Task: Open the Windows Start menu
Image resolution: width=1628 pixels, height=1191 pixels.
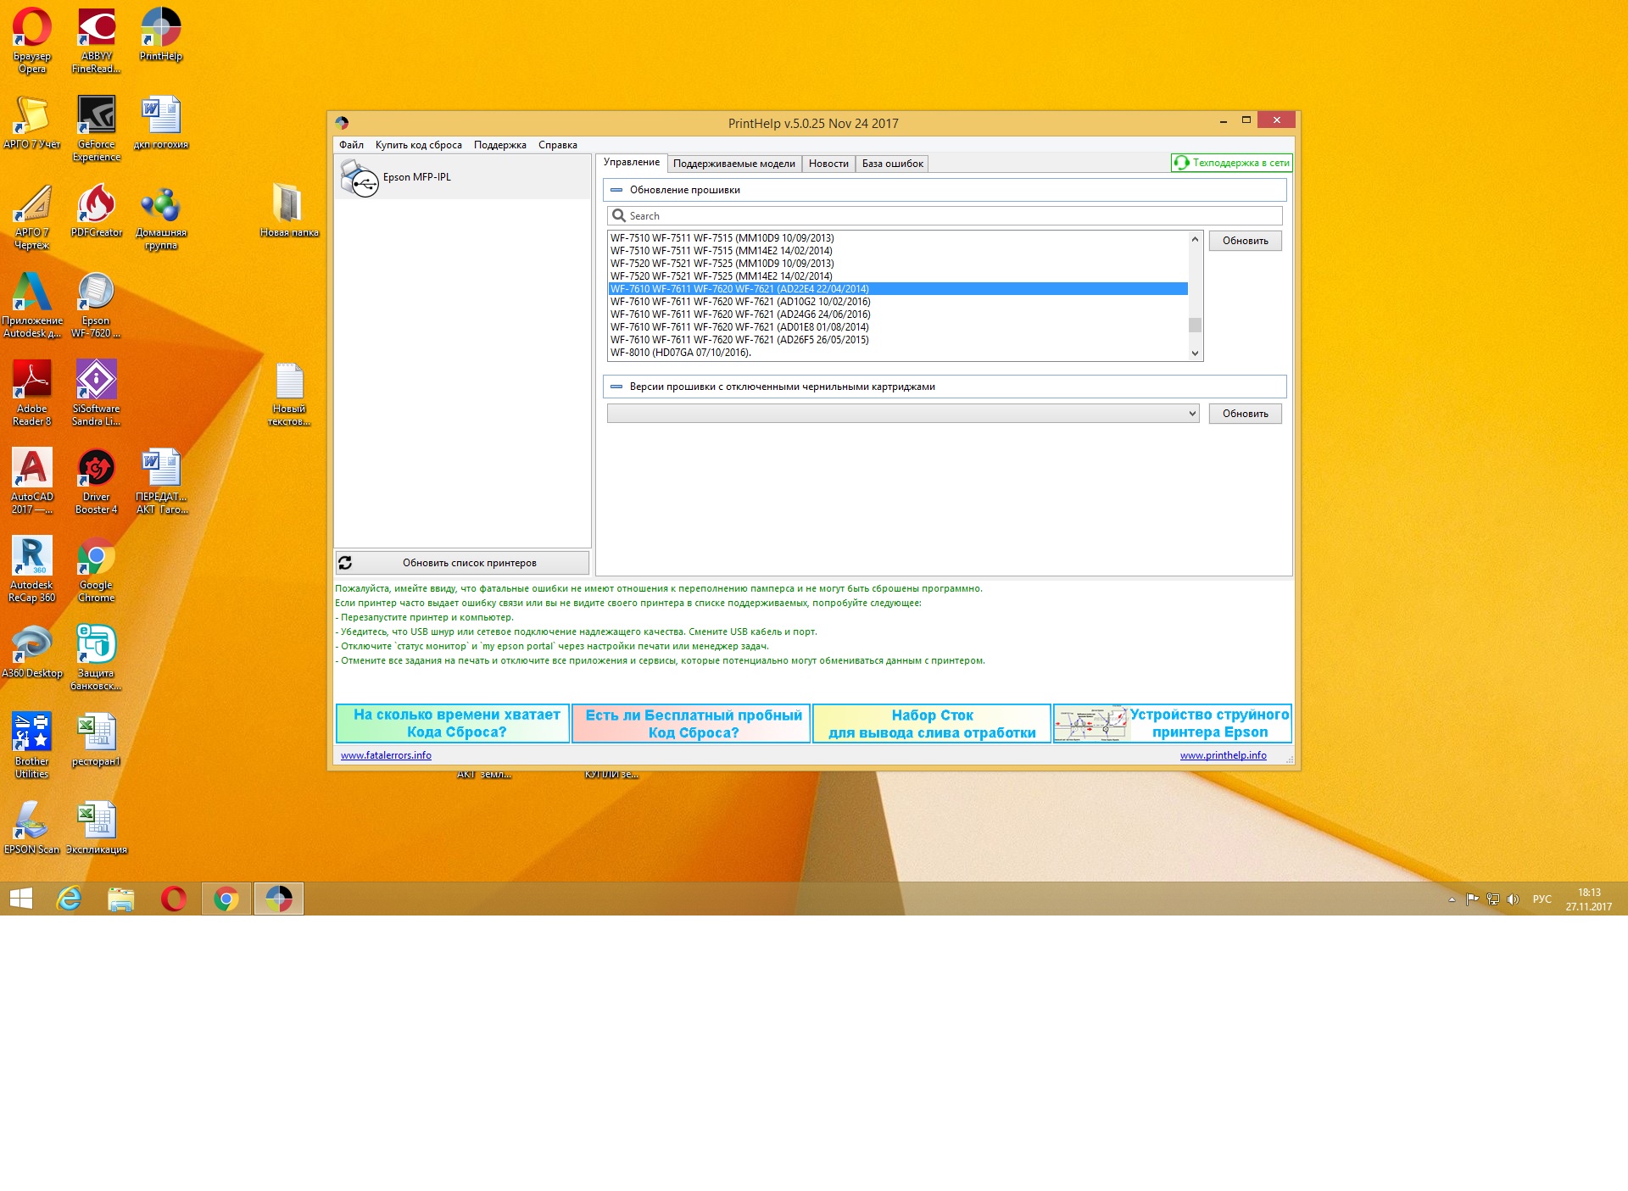Action: coord(21,899)
